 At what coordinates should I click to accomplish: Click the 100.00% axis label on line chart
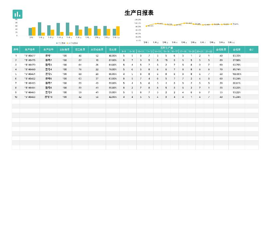[138, 23]
